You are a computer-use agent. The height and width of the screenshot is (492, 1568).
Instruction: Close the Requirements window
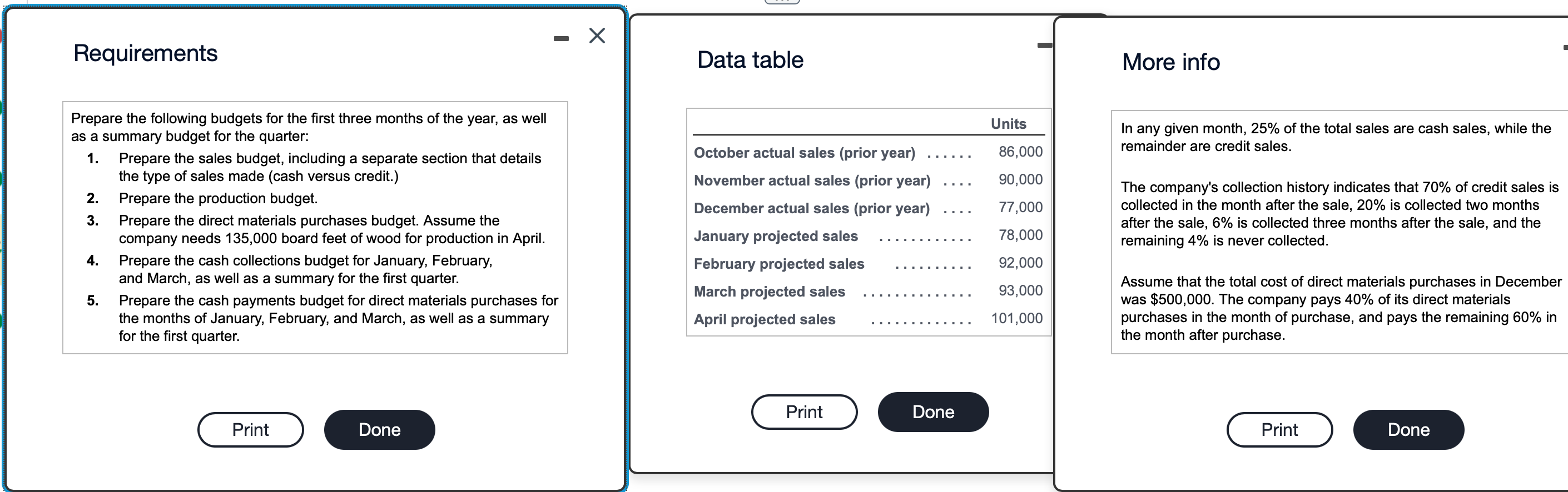(x=597, y=36)
